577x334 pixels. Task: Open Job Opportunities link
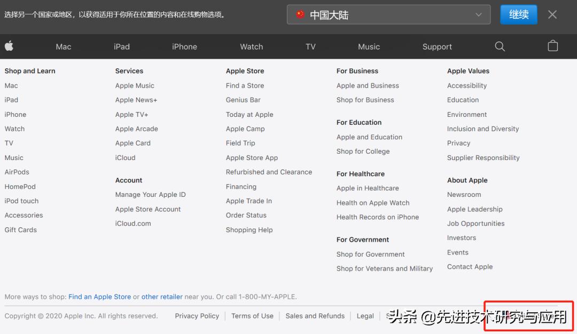(475, 224)
